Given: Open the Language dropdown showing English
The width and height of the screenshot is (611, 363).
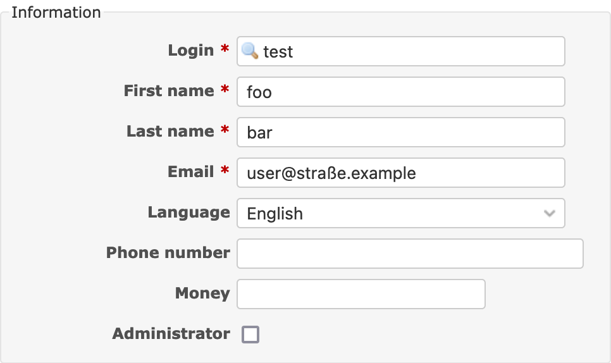Looking at the screenshot, I should (400, 213).
